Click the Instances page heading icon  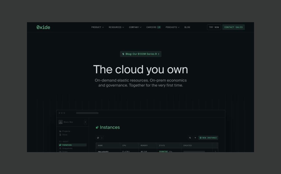pyautogui.click(x=97, y=127)
